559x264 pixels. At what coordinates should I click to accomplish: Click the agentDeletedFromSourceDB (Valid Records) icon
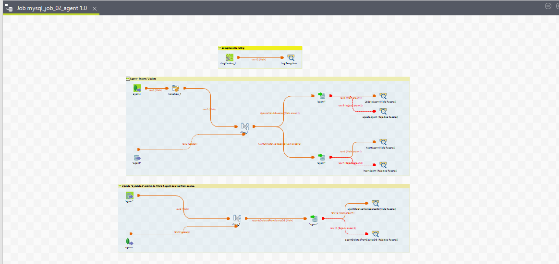click(x=376, y=203)
